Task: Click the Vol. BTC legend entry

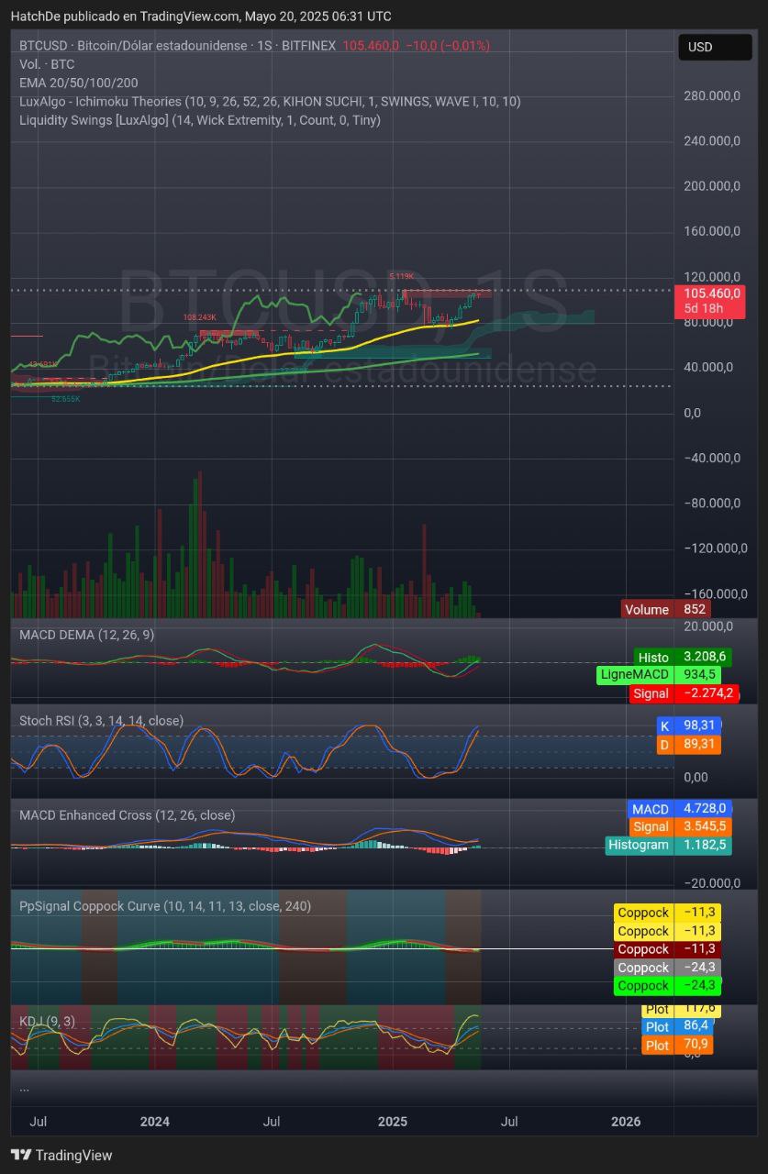Action: 47,64
